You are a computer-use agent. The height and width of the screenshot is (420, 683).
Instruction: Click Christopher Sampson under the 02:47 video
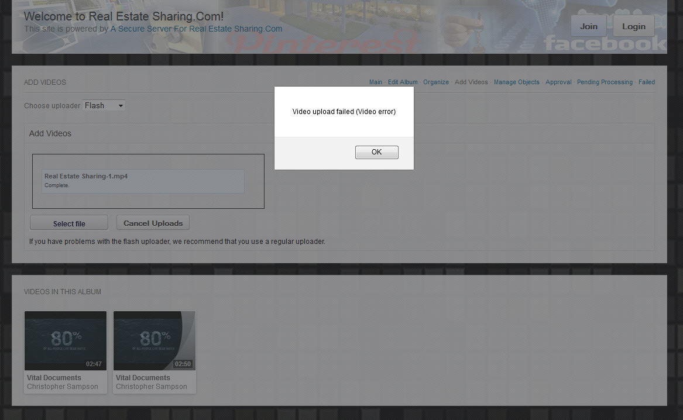tap(62, 387)
